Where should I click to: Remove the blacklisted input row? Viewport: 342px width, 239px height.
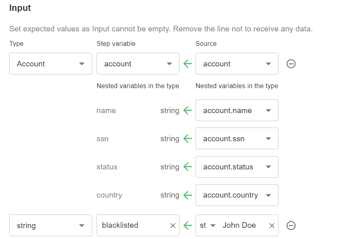click(291, 225)
